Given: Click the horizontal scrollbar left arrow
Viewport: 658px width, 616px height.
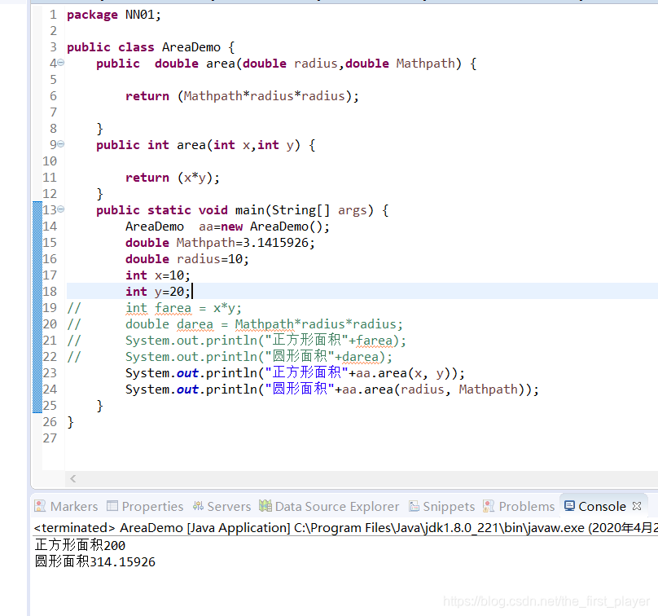Looking at the screenshot, I should (x=73, y=478).
